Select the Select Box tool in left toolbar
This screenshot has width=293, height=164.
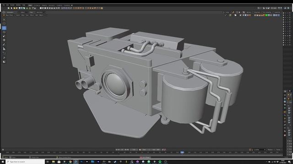tap(4, 20)
